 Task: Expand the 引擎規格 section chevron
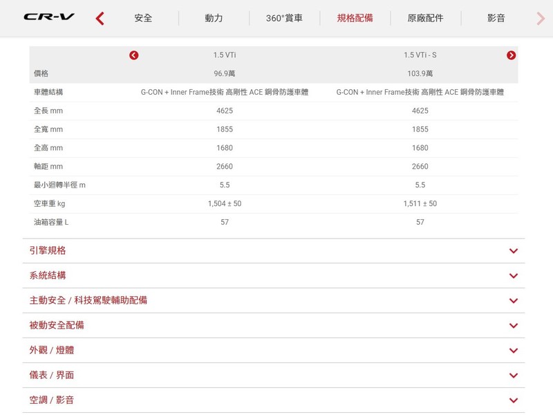click(x=514, y=251)
